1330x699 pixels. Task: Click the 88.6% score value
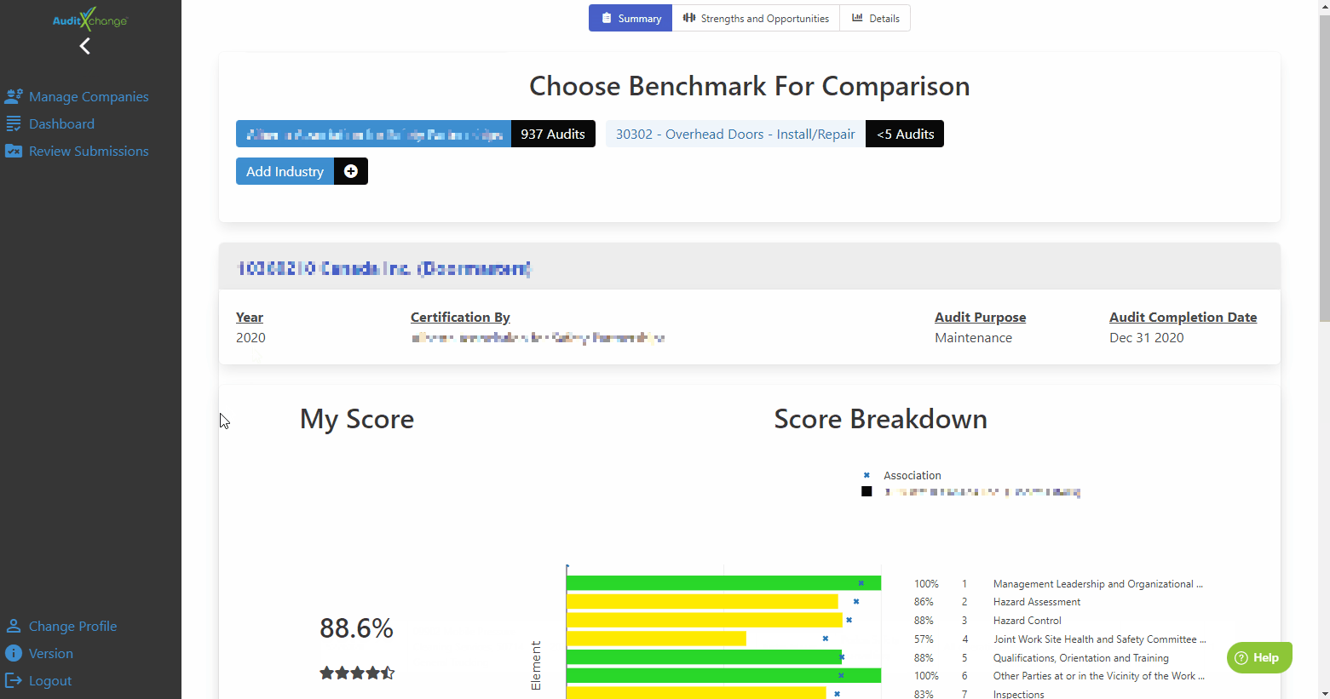356,628
